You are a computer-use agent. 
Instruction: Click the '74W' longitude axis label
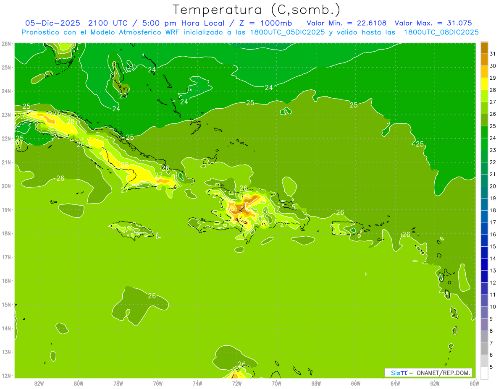(197, 383)
